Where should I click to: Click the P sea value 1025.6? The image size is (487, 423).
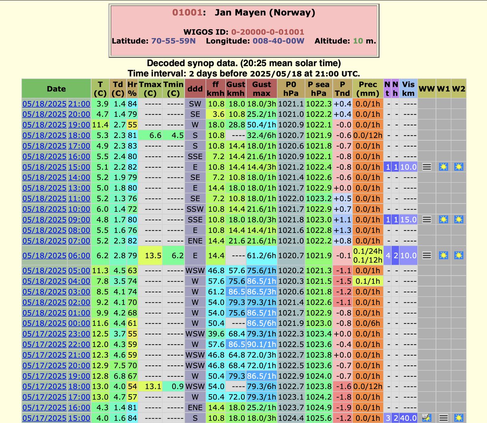coord(319,418)
